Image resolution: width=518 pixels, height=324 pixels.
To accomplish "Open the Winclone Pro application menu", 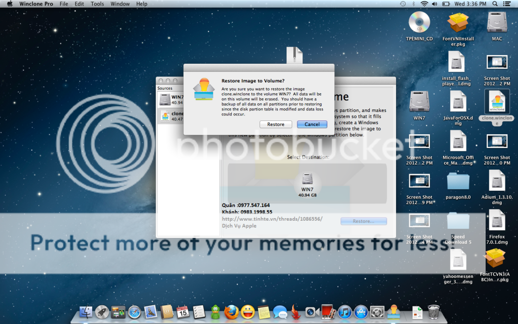I will [x=36, y=4].
